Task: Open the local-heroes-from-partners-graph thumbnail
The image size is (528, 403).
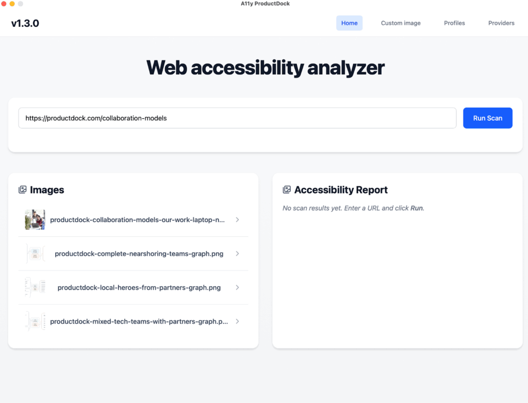Action: click(35, 287)
